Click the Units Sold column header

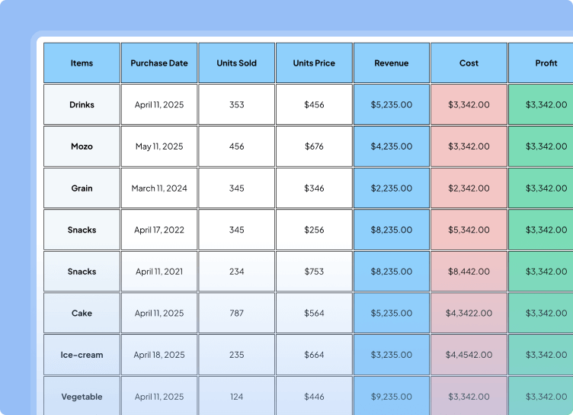(x=237, y=63)
